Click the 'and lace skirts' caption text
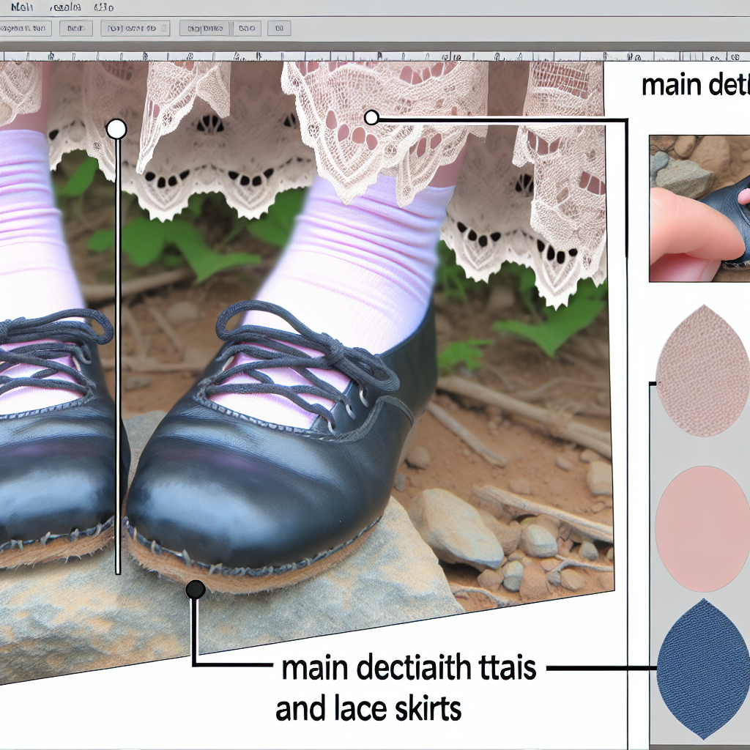 [368, 708]
